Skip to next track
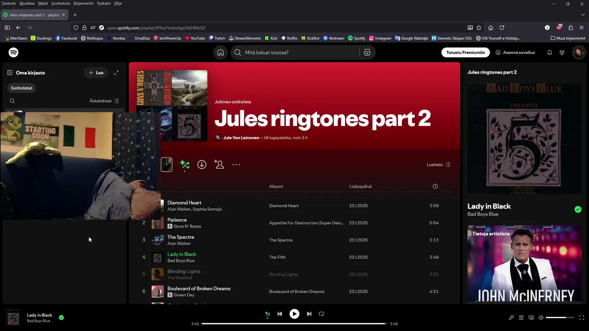The height and width of the screenshot is (331, 589). [x=309, y=314]
